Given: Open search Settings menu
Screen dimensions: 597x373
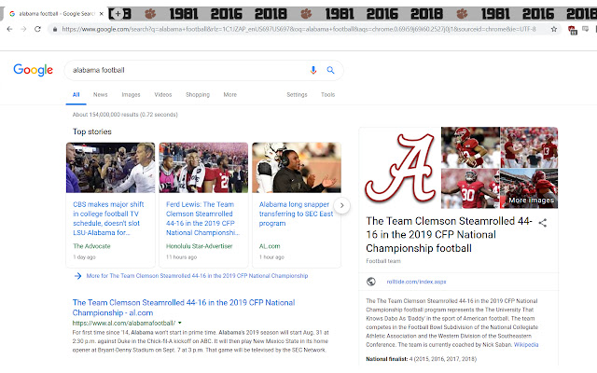Looking at the screenshot, I should point(297,95).
